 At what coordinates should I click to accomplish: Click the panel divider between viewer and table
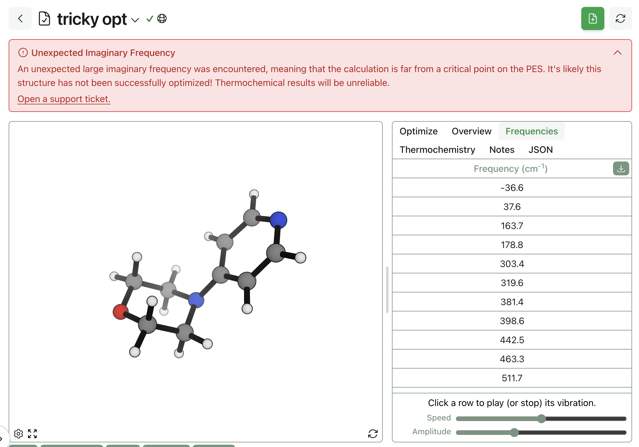tap(387, 290)
